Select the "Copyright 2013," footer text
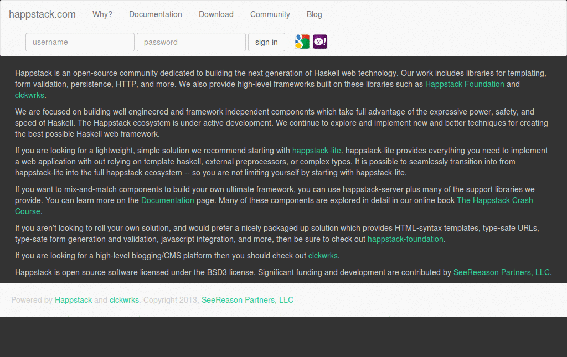Viewport: 567px width, 357px height. 171,301
